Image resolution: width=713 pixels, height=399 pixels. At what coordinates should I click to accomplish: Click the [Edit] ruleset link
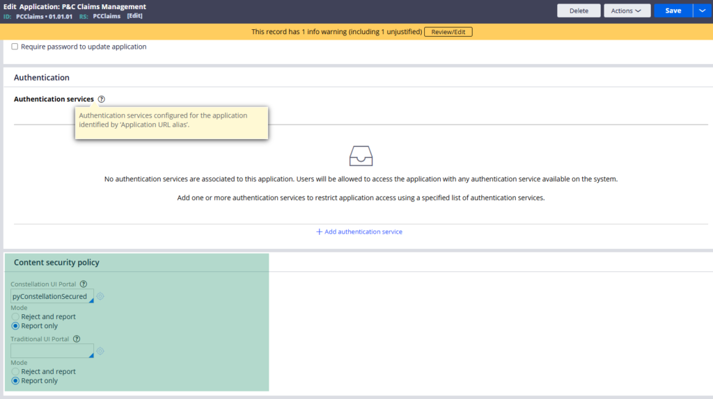tap(134, 16)
